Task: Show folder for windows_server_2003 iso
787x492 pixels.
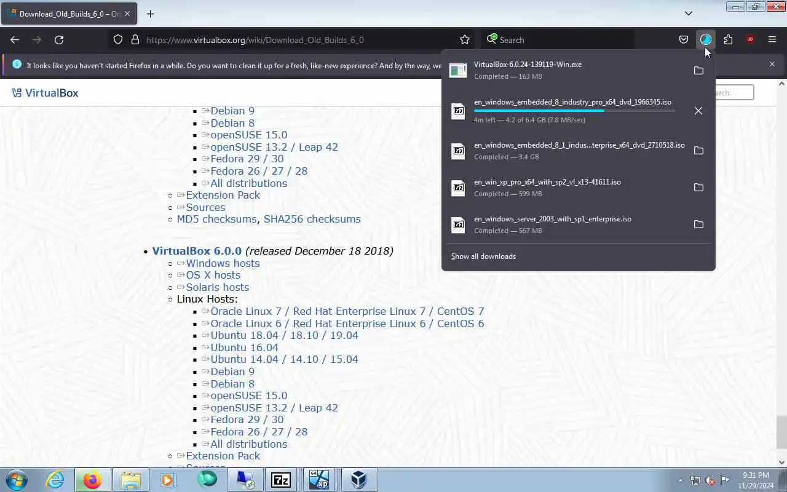Action: 698,224
